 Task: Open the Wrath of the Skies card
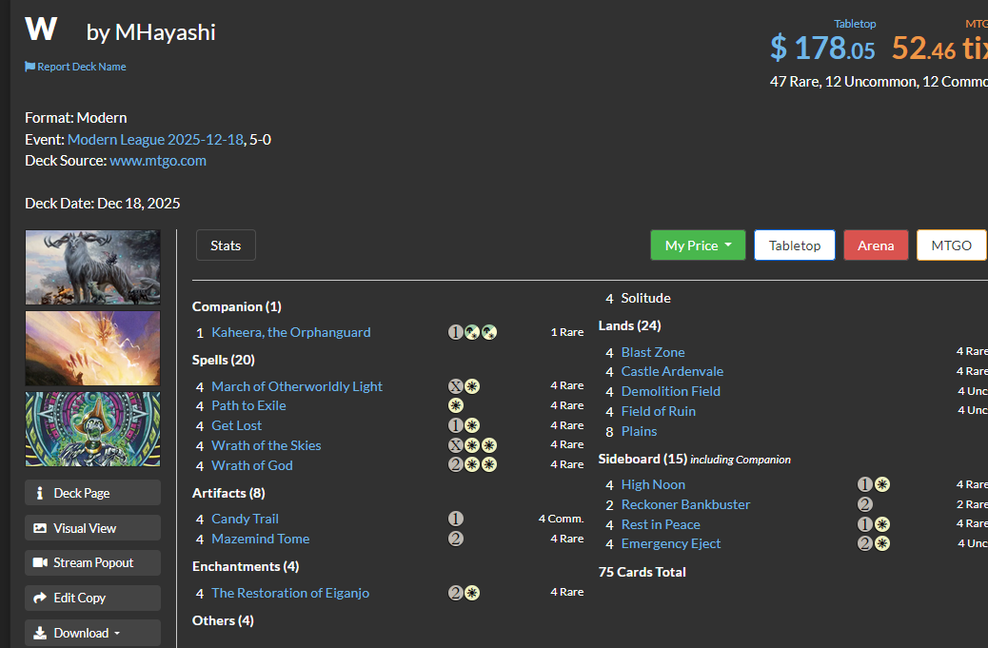pyautogui.click(x=267, y=445)
